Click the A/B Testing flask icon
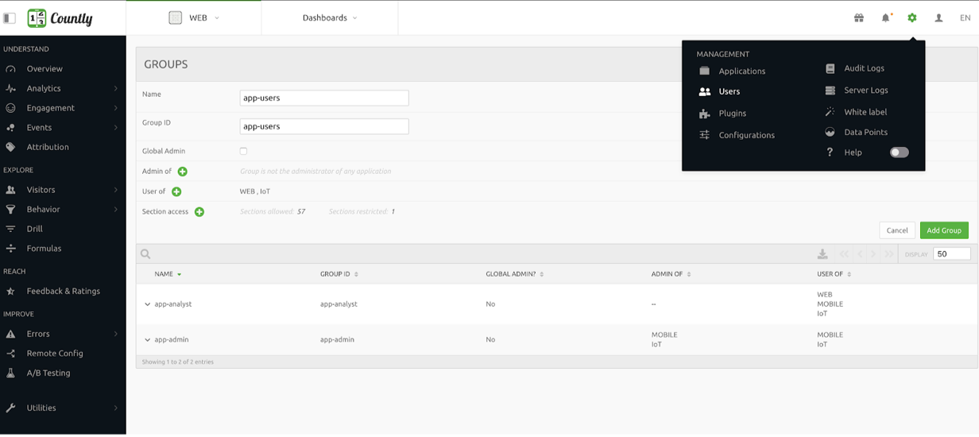Viewport: 979px width, 437px height. pos(10,373)
